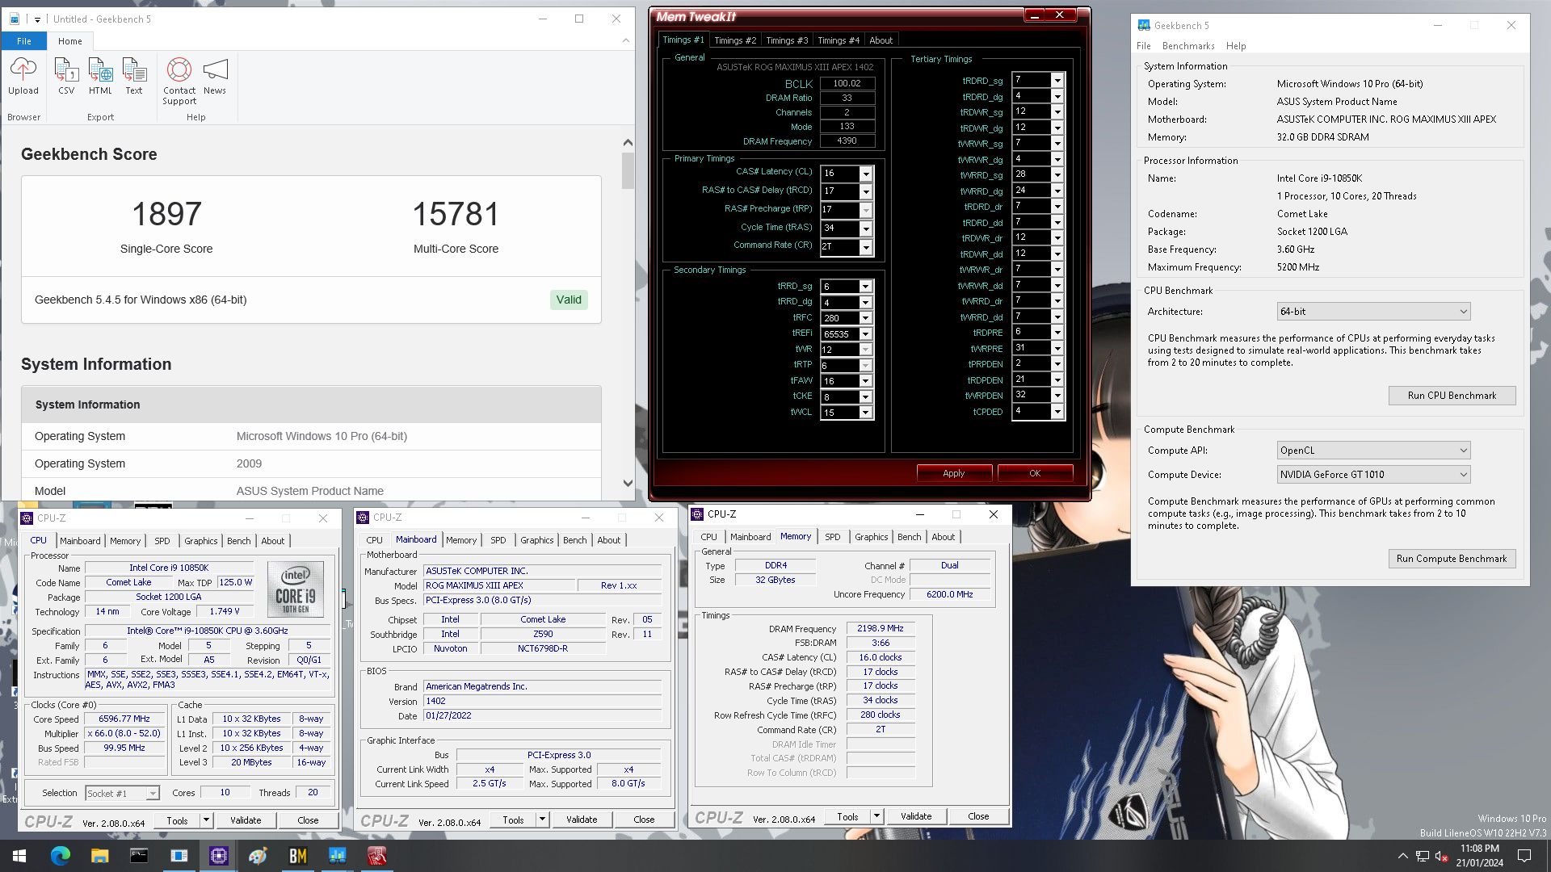The image size is (1551, 872).
Task: Export results as HTML
Action: 100,78
